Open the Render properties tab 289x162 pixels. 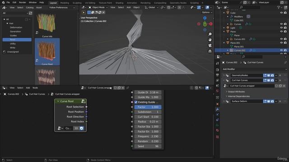pos(218,70)
